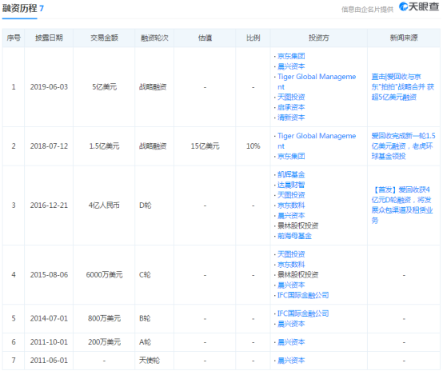Image resolution: width=443 pixels, height=375 pixels.
Task: Click 晨兴资本 in the B轮 row
Action: click(291, 324)
